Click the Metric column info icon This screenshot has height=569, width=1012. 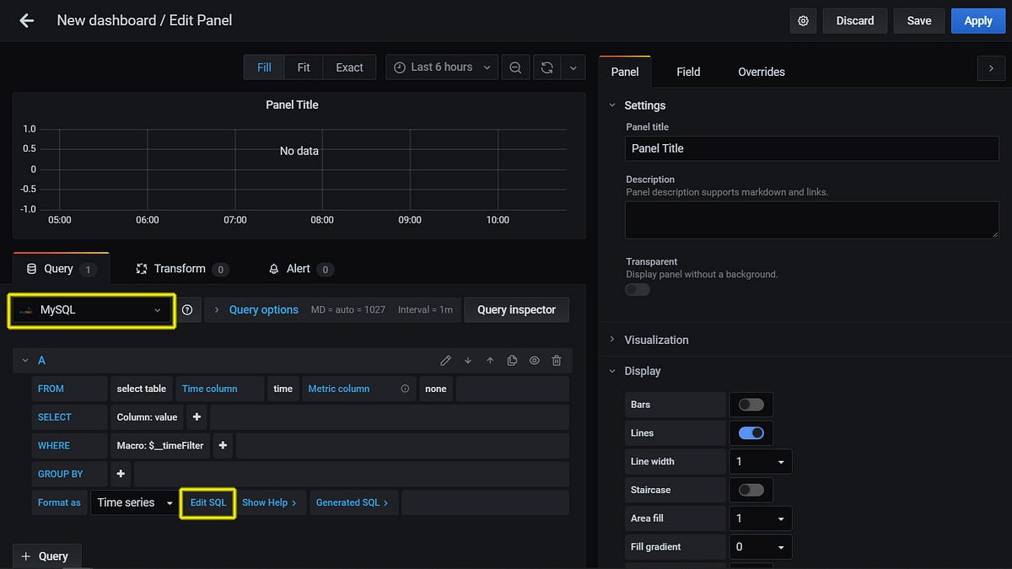(x=405, y=389)
